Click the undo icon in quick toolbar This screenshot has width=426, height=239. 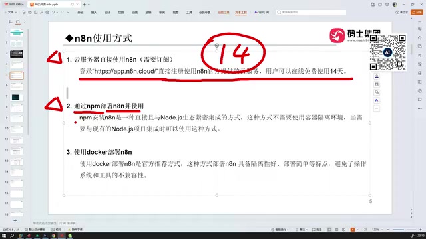pyautogui.click(x=53, y=12)
